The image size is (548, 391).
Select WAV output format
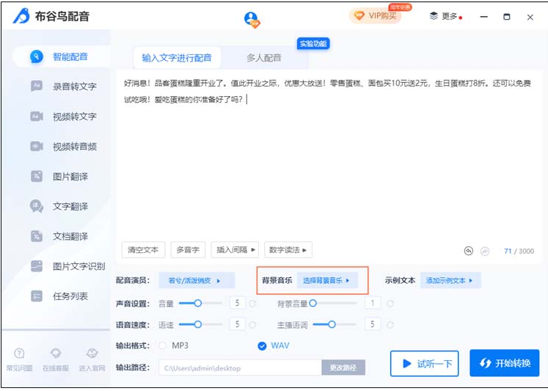point(262,346)
